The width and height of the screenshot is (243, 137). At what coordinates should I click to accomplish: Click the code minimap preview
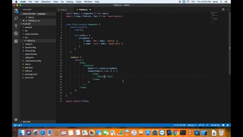[x=214, y=17]
